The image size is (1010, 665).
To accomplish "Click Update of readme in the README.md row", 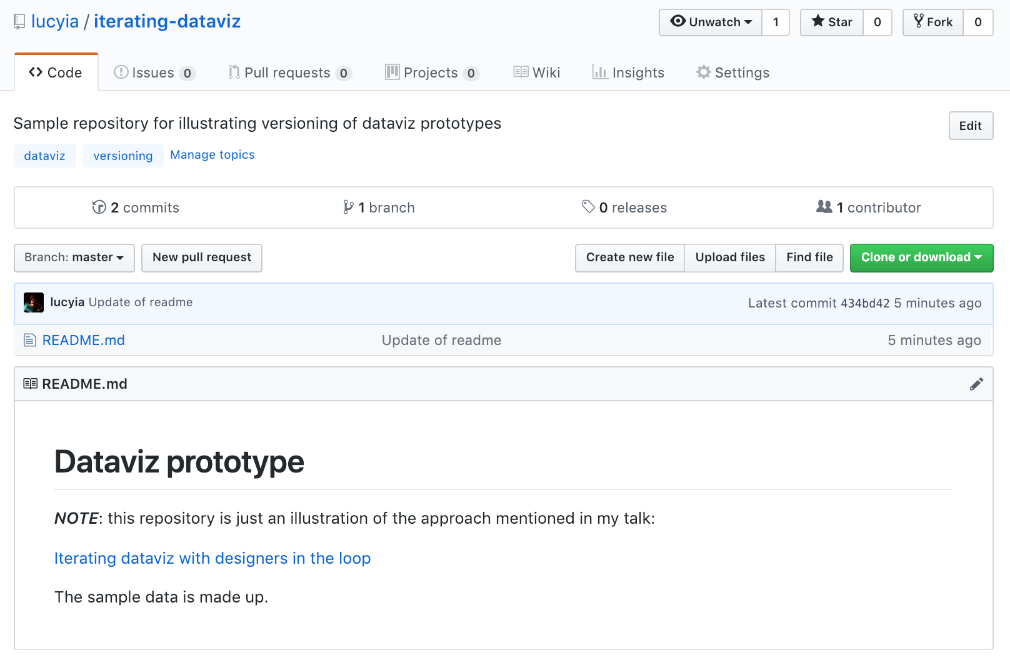I will (441, 341).
